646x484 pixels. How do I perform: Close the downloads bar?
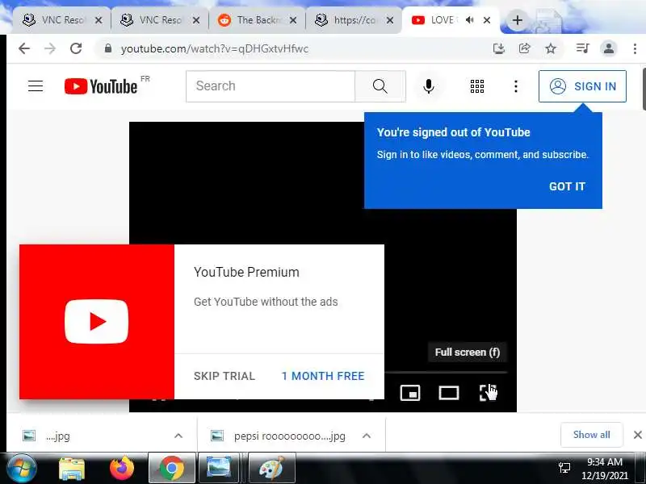tap(637, 435)
